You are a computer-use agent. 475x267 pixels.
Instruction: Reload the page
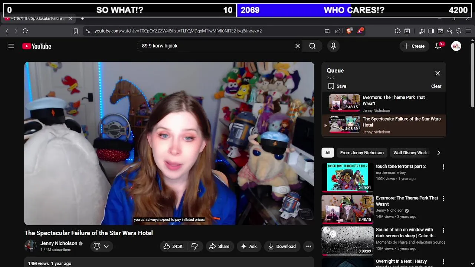(x=25, y=31)
